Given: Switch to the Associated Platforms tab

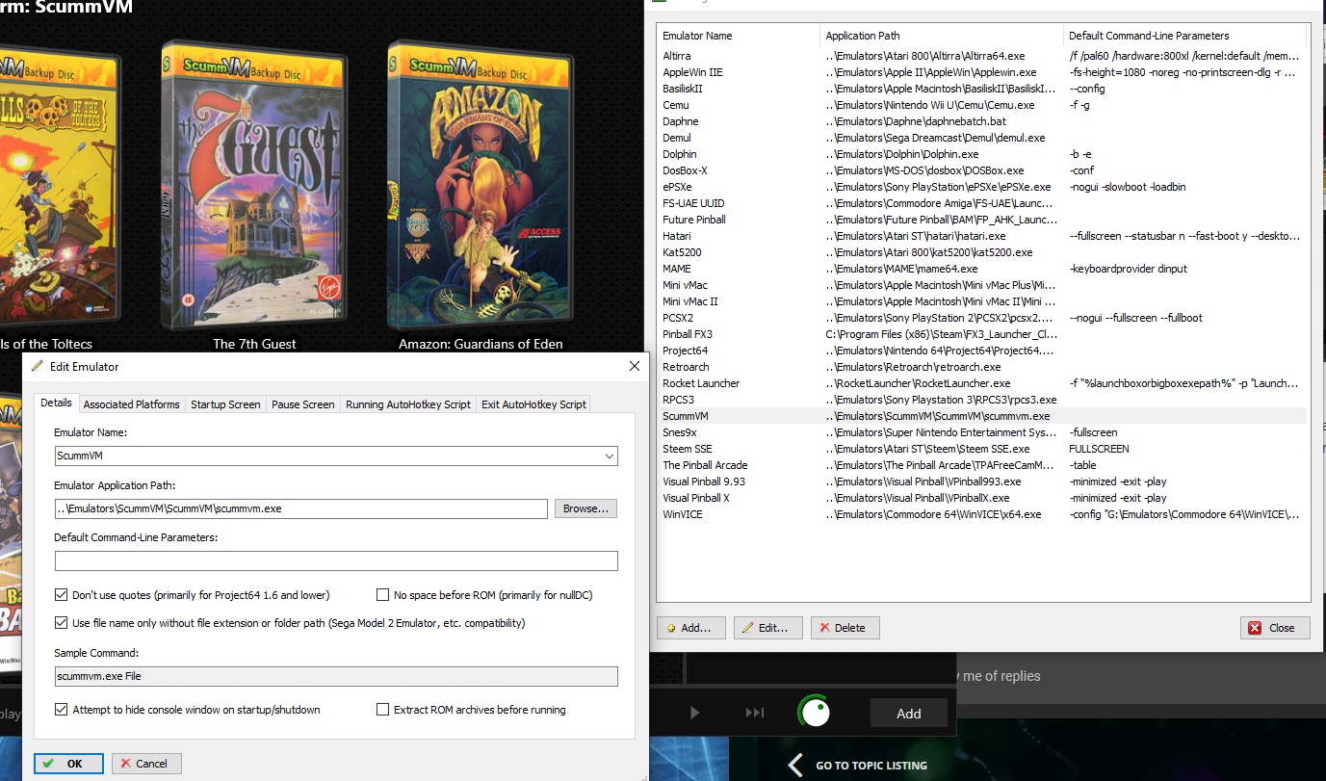Looking at the screenshot, I should tap(131, 404).
